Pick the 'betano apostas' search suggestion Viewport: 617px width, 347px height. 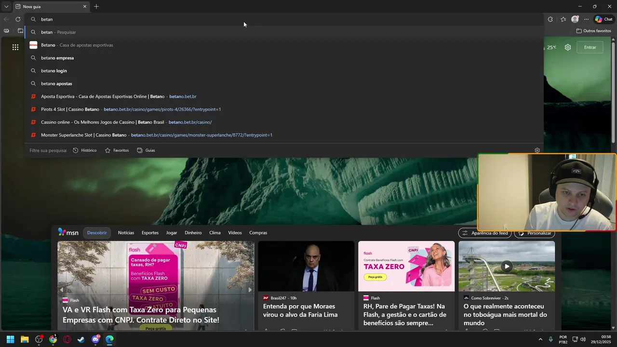284,83
